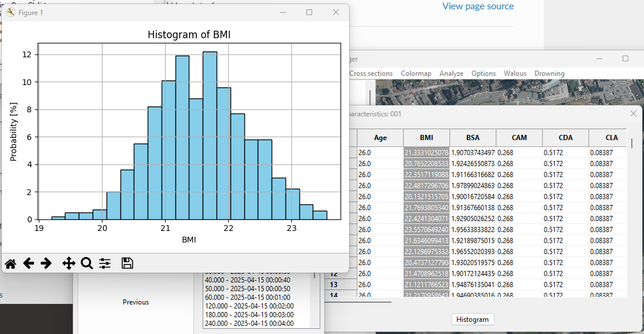Open the Walous menu
Screen dimensions: 644x334
(x=515, y=74)
